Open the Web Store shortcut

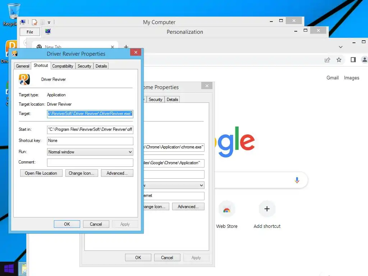tap(226, 215)
